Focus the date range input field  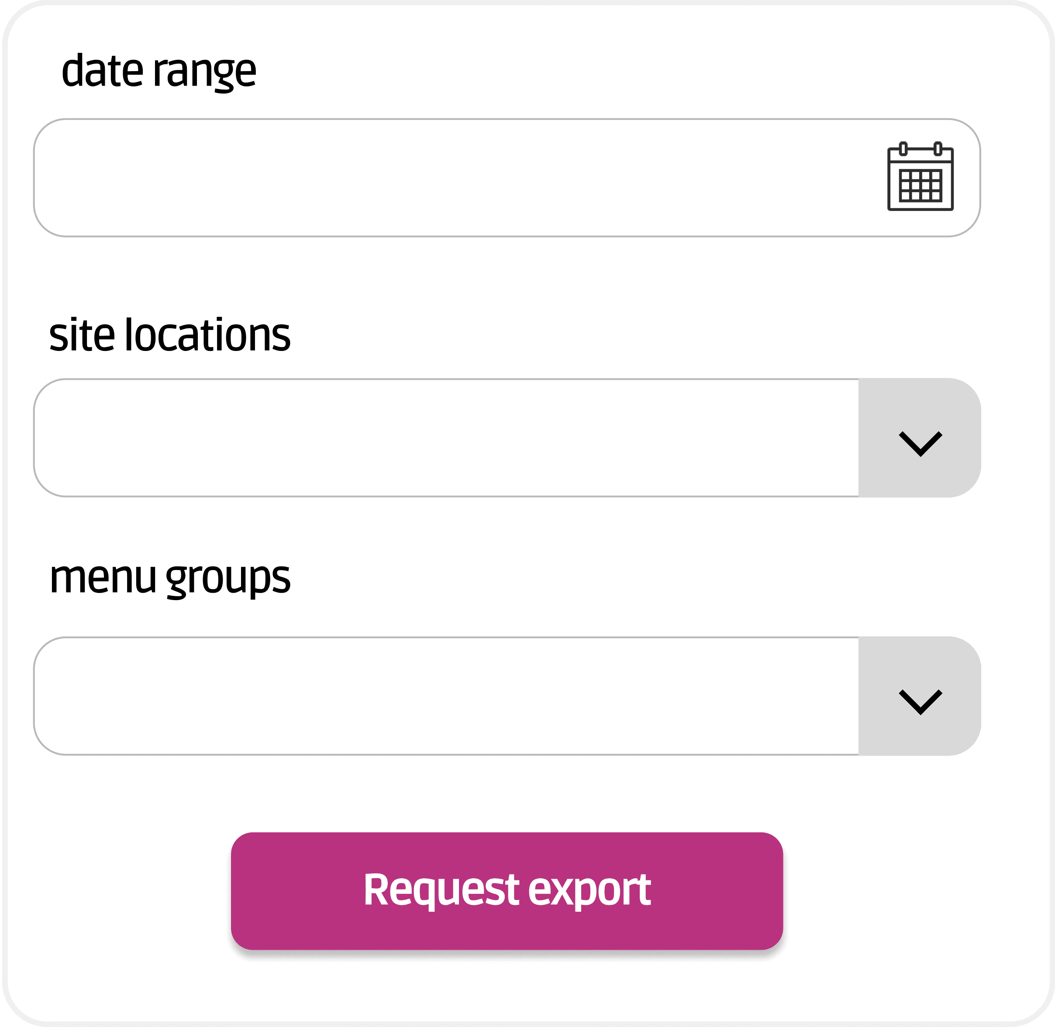[507, 178]
